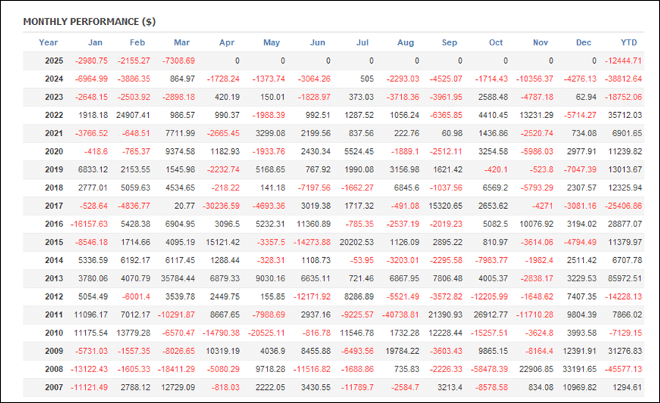Select the 2008 October value -58478.39
The width and height of the screenshot is (660, 403).
[x=489, y=368]
